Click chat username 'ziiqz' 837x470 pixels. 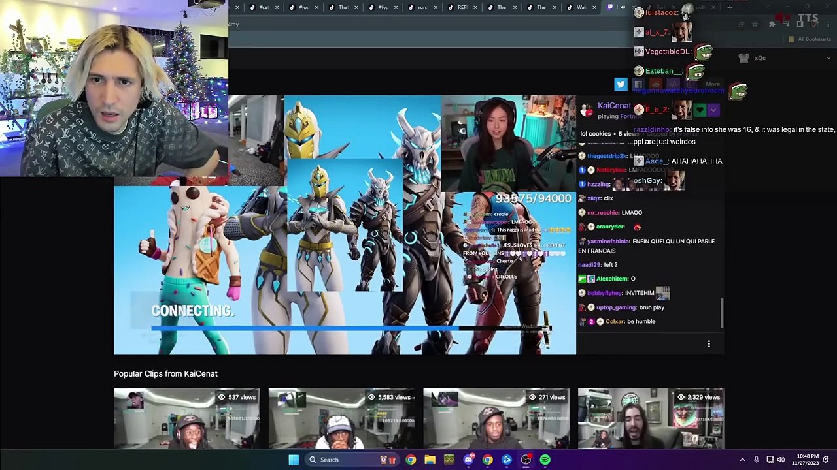(594, 198)
